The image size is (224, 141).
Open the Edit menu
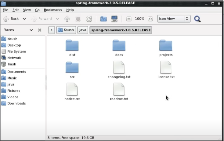pyautogui.click(x=16, y=10)
